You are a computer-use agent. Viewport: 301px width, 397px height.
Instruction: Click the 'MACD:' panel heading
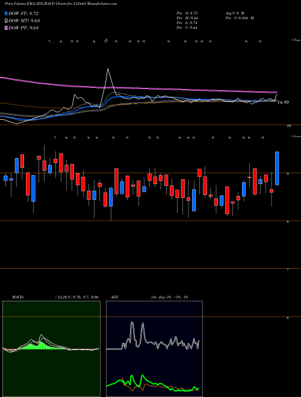tap(17, 297)
